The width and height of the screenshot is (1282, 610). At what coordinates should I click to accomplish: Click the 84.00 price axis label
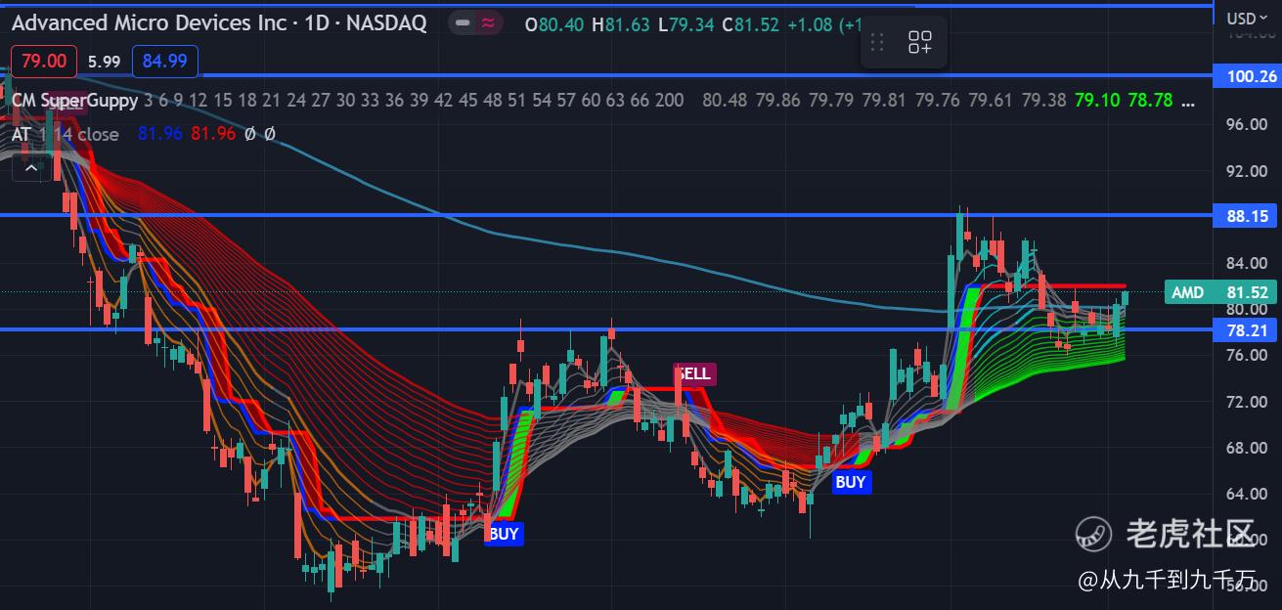pyautogui.click(x=1247, y=263)
